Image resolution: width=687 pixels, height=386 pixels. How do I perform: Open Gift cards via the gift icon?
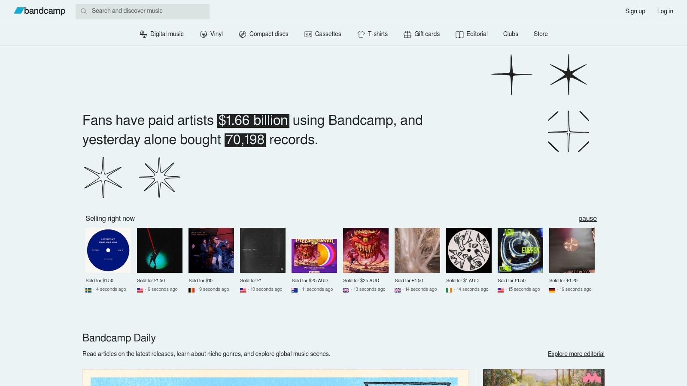coord(407,34)
